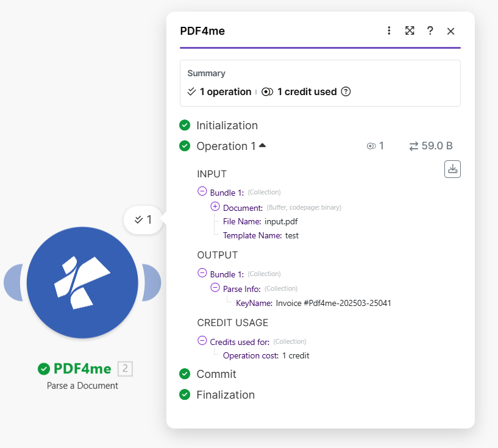This screenshot has height=448, width=498.
Task: Click the PDF4me module circle icon
Action: [82, 283]
